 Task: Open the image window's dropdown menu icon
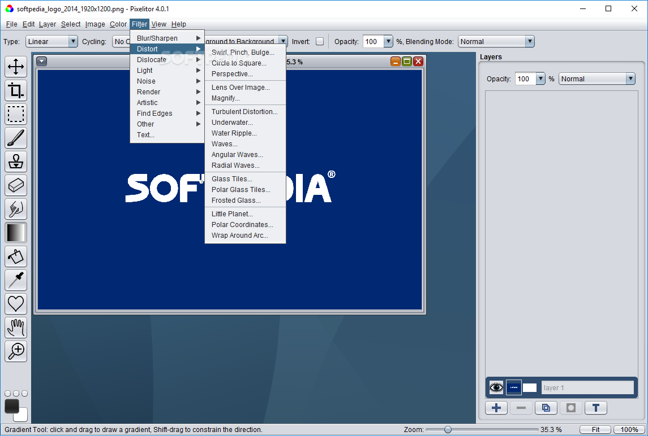tap(42, 62)
